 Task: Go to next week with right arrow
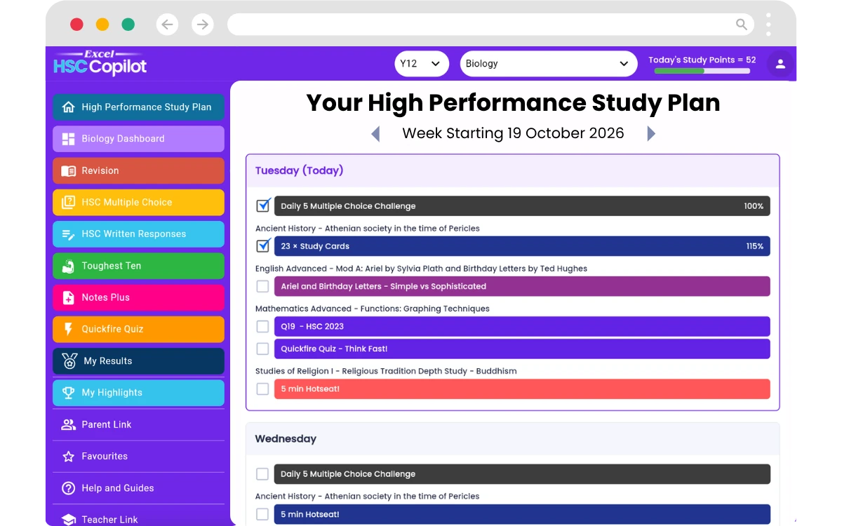click(x=651, y=134)
